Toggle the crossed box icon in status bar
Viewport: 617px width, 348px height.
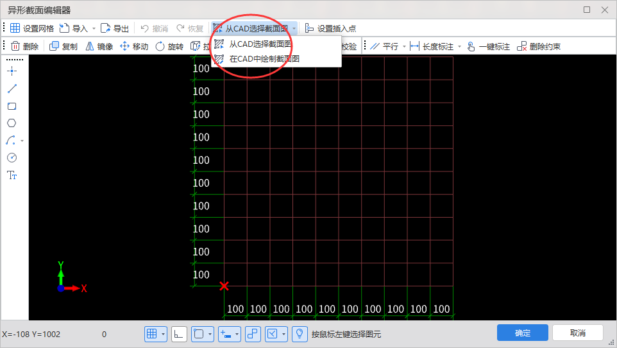pos(273,335)
